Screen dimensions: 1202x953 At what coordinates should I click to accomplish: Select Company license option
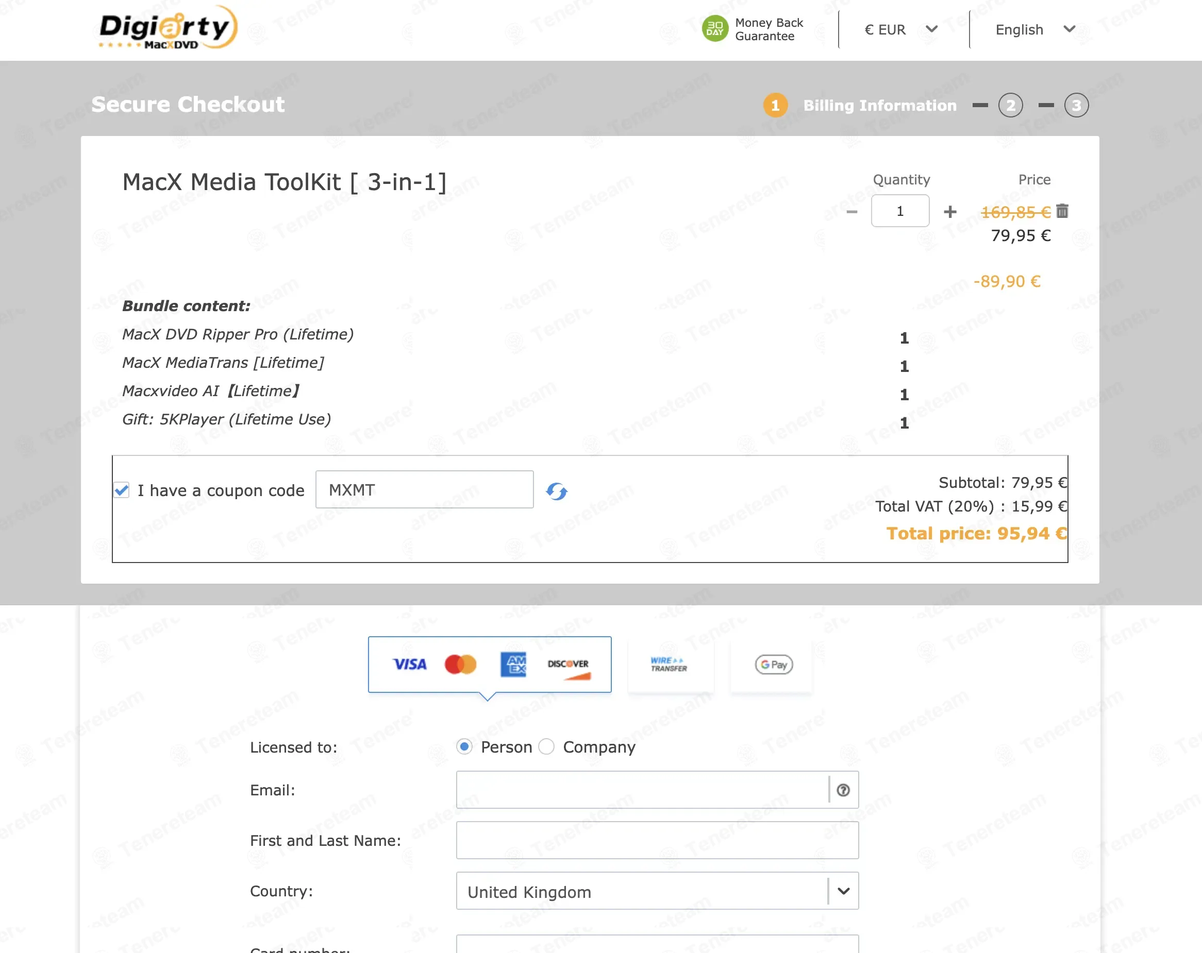[546, 746]
